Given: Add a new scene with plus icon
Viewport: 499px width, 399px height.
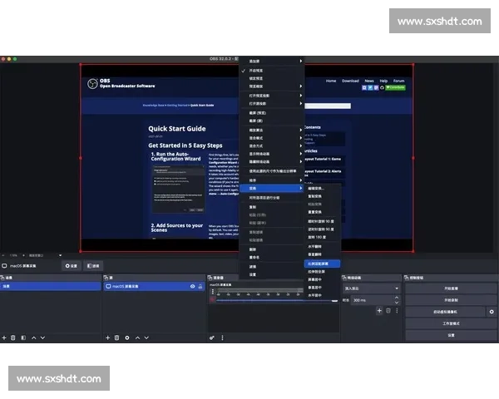Looking at the screenshot, I should (x=4, y=337).
